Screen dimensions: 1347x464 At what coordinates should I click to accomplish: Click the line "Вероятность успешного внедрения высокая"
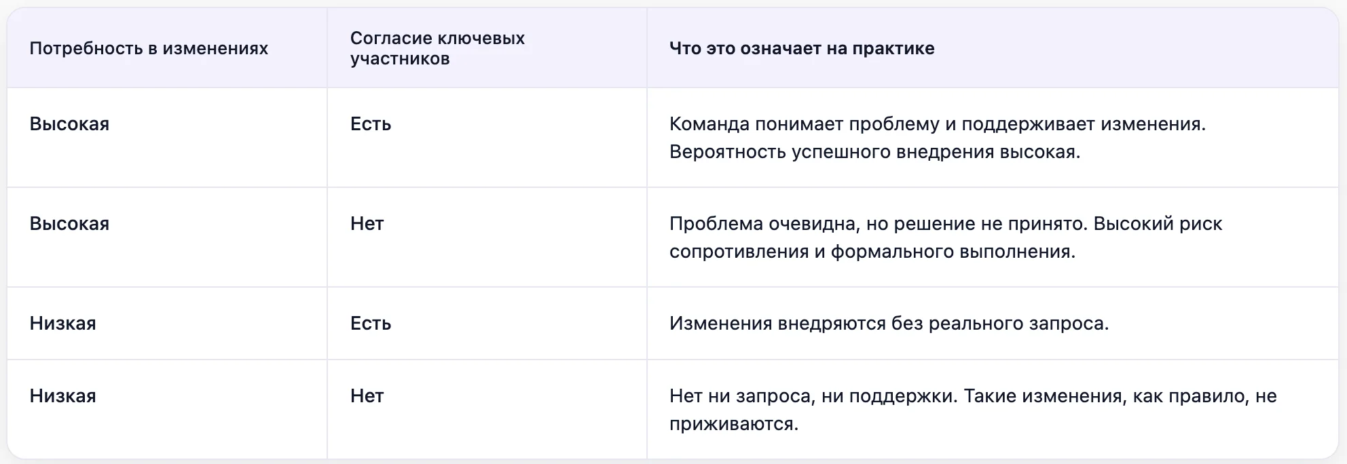pos(874,152)
